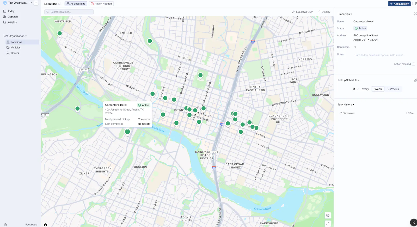The width and height of the screenshot is (417, 227).
Task: Click the Active status badge in Properties
Action: (x=360, y=28)
